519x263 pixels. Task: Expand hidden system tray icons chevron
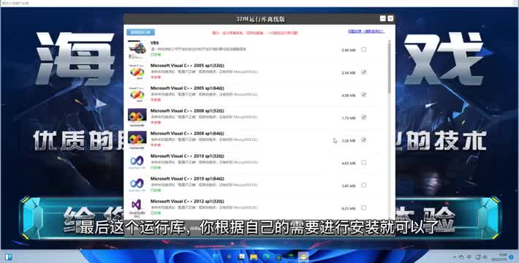pos(455,256)
